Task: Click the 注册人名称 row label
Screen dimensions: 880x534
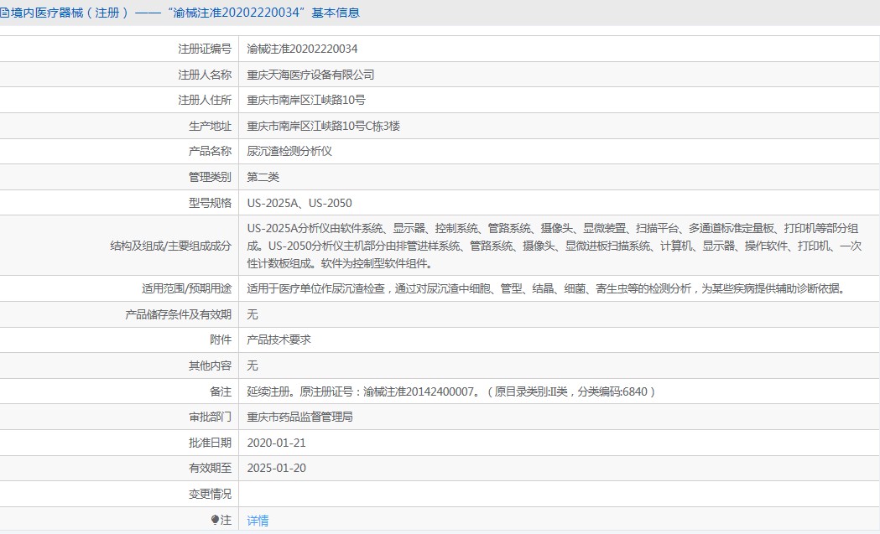Action: tap(205, 75)
